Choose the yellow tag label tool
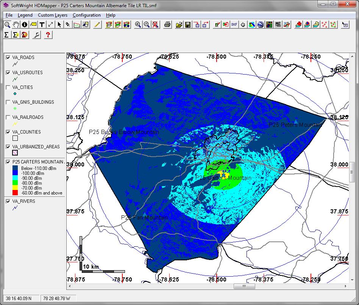The height and width of the screenshot is (305, 359). [x=33, y=25]
